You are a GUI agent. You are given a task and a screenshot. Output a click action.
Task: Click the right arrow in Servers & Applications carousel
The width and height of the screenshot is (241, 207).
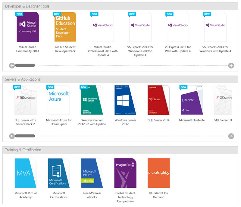coord(231,136)
